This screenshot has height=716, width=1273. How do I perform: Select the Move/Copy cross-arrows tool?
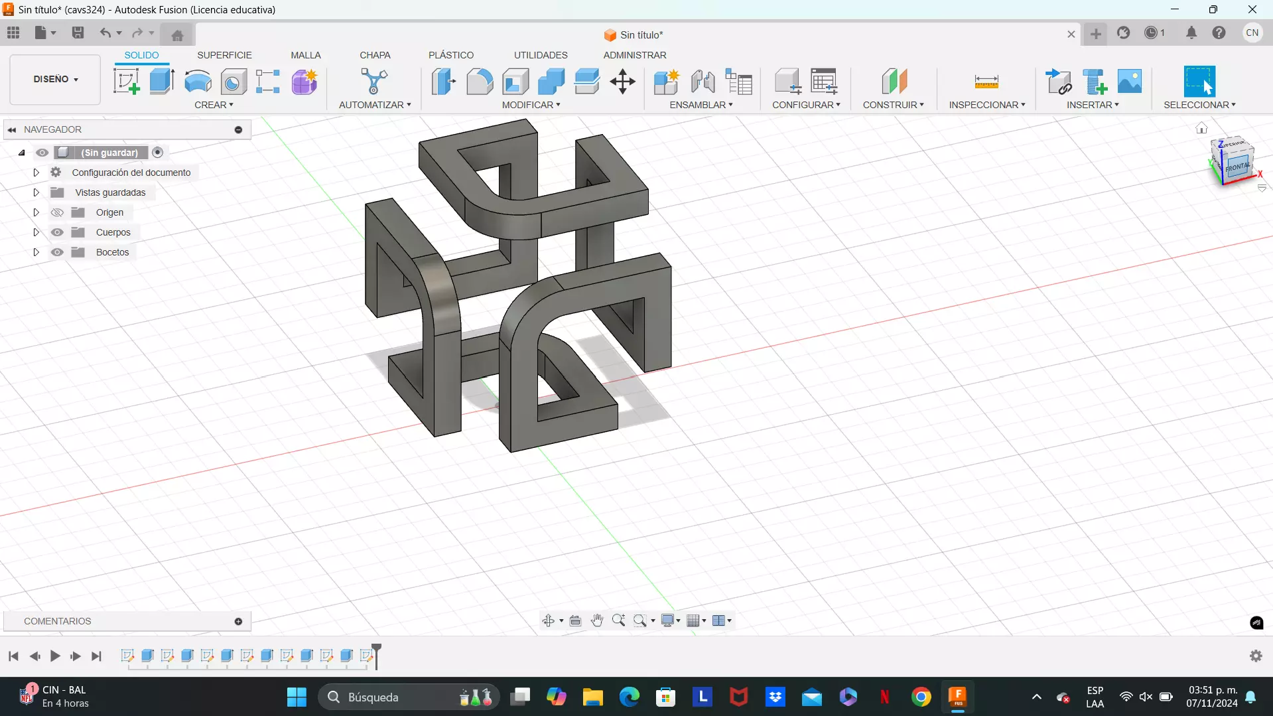pyautogui.click(x=622, y=82)
